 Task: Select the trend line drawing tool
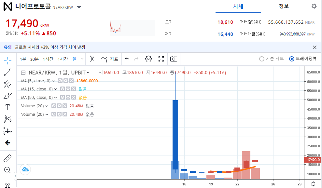pos(7,72)
